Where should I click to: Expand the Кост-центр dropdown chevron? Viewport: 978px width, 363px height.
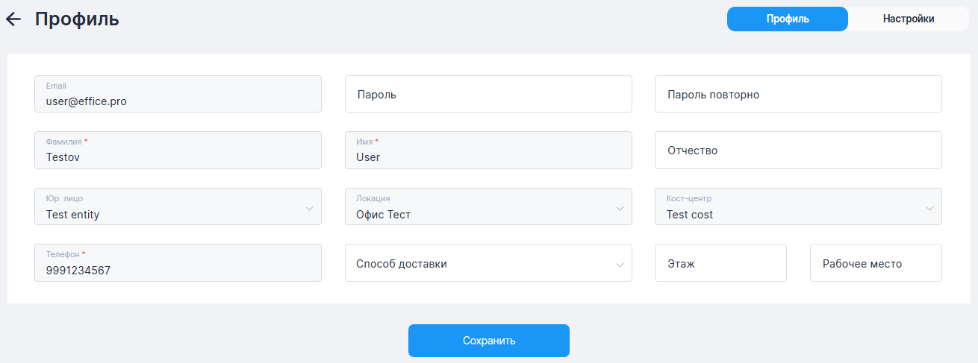pyautogui.click(x=930, y=208)
